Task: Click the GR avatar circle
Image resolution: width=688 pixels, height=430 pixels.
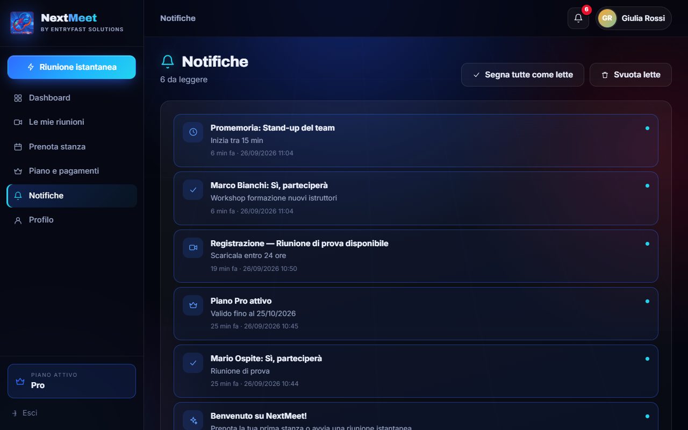Action: (607, 18)
